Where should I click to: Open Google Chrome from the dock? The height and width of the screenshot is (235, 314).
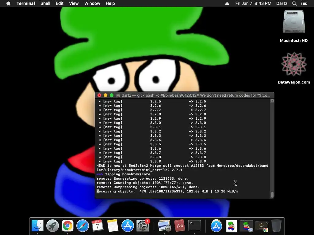[67, 226]
